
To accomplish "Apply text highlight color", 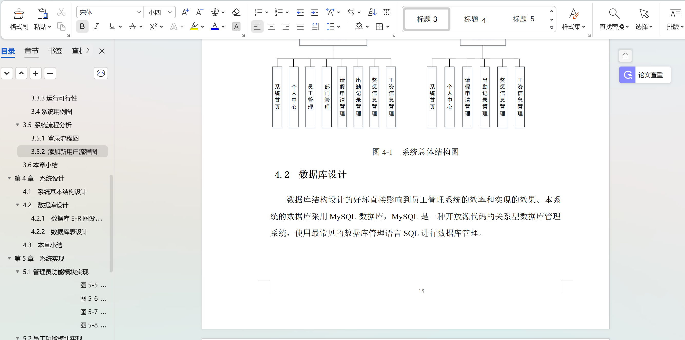I will pyautogui.click(x=194, y=26).
